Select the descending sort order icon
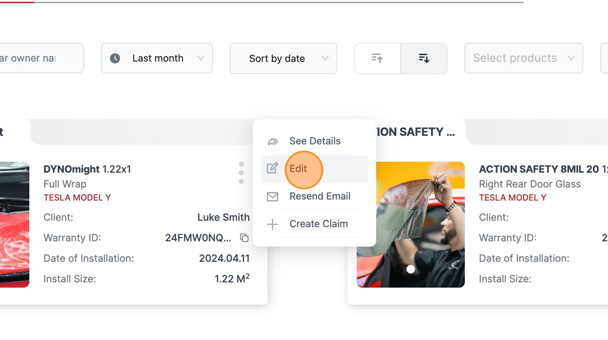The height and width of the screenshot is (340, 608). click(424, 58)
